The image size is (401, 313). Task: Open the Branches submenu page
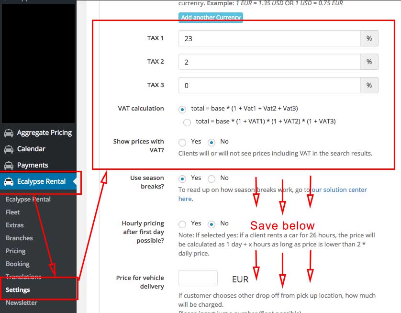point(20,238)
